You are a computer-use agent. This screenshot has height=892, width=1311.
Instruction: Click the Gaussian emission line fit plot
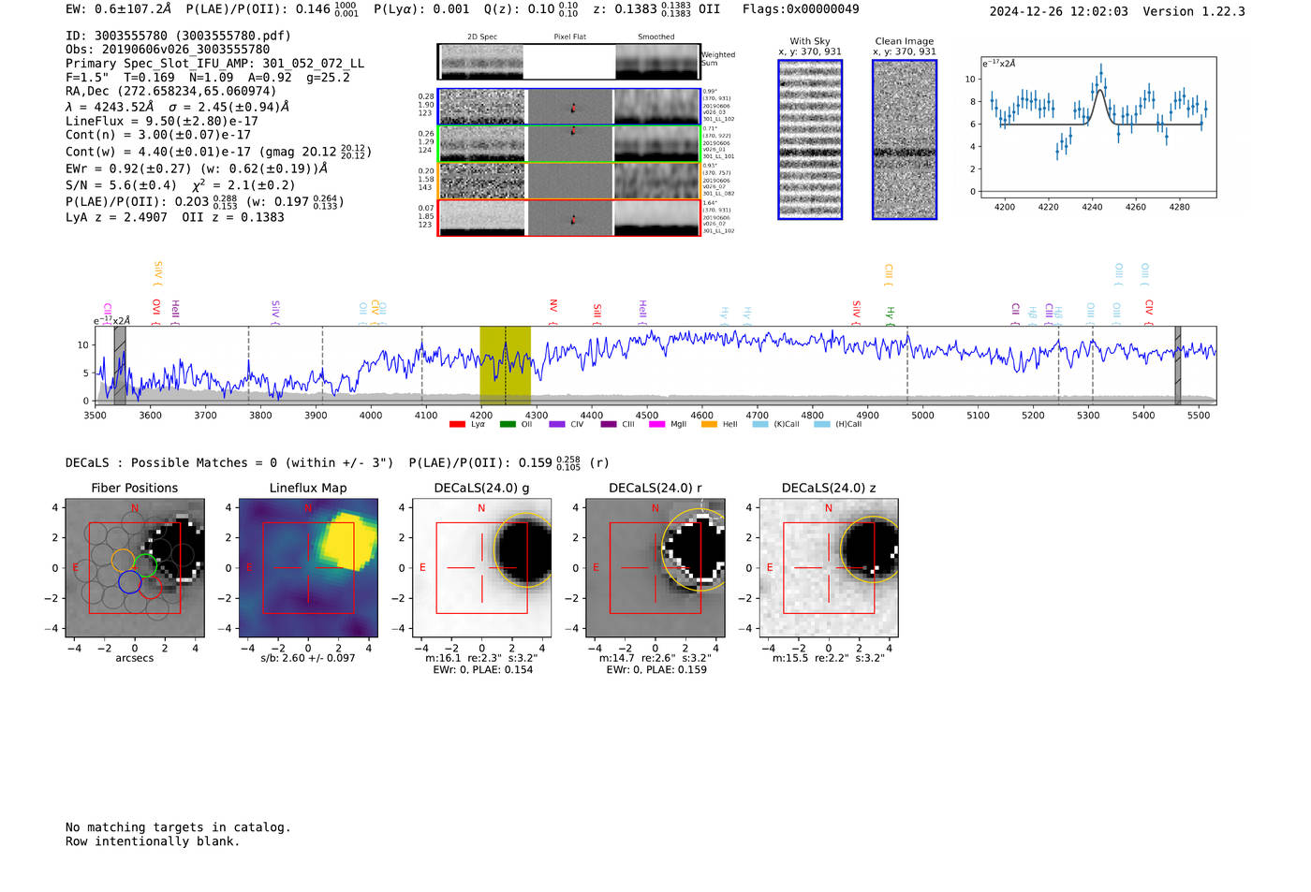pyautogui.click(x=1097, y=127)
